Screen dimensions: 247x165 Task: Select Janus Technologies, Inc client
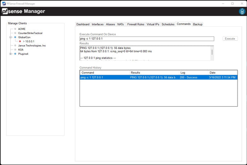[x=32, y=46]
